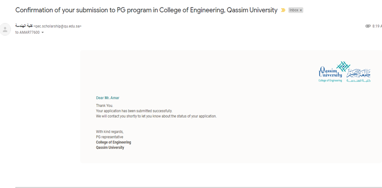Remove the Inbox label using its x

301,10
